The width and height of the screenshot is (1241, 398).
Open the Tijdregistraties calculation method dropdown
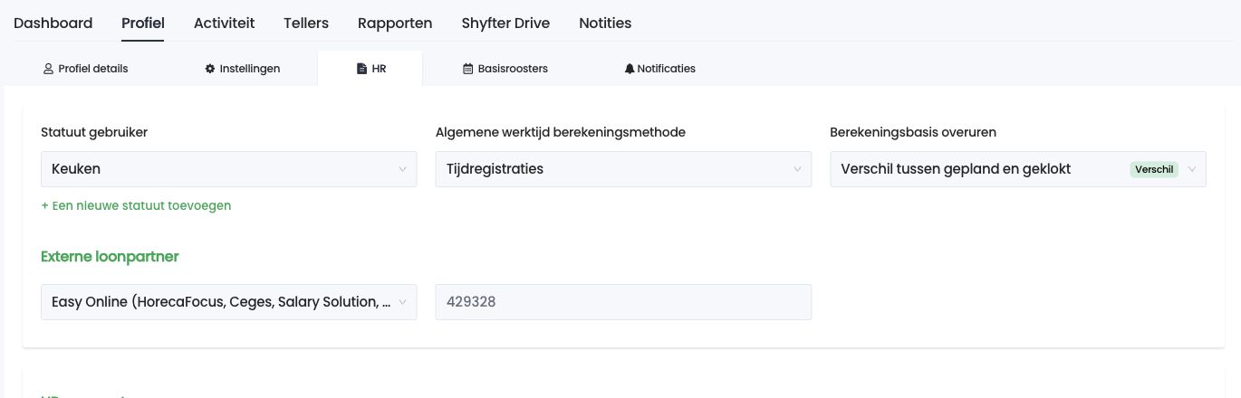pos(623,169)
